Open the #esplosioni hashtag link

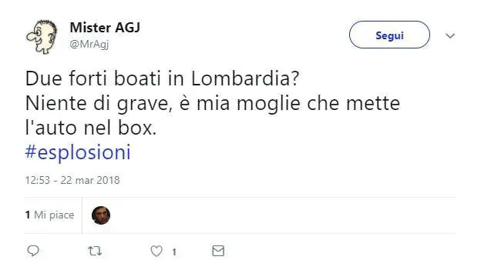pyautogui.click(x=78, y=152)
